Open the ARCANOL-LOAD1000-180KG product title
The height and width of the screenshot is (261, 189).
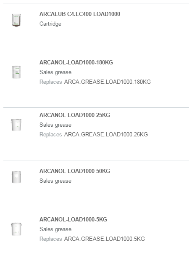pos(76,62)
